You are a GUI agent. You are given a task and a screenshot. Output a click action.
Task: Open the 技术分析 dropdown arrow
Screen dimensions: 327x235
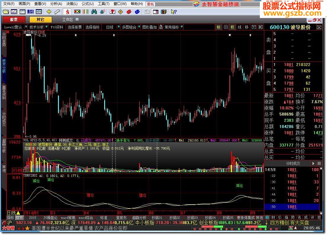(x=46, y=27)
